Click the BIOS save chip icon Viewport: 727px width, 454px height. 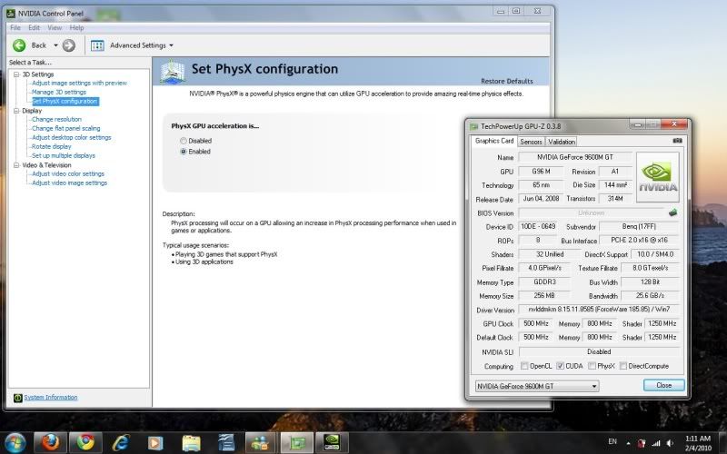[672, 212]
